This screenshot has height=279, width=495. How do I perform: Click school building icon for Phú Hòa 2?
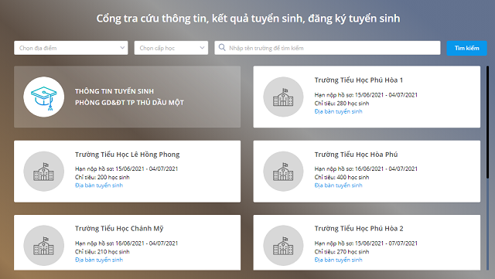coord(283,246)
